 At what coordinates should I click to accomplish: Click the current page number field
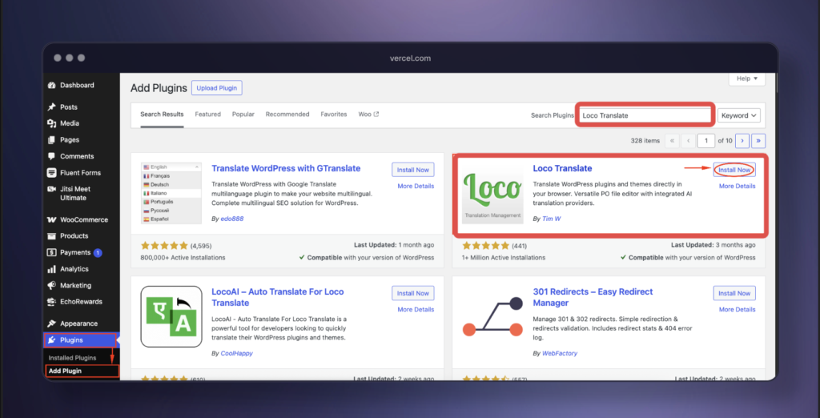(x=706, y=141)
